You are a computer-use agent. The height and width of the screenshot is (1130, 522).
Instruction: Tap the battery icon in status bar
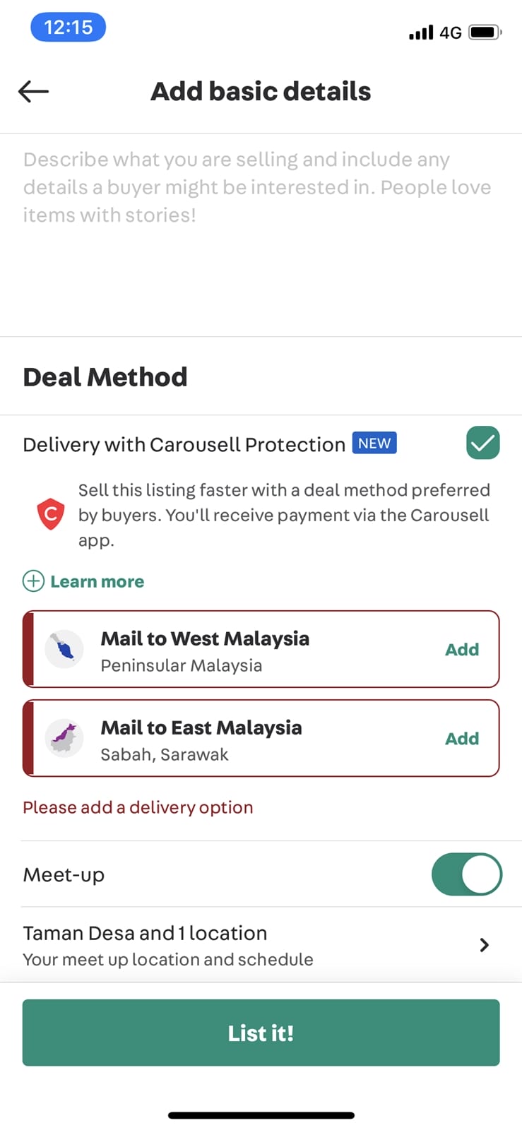[485, 32]
